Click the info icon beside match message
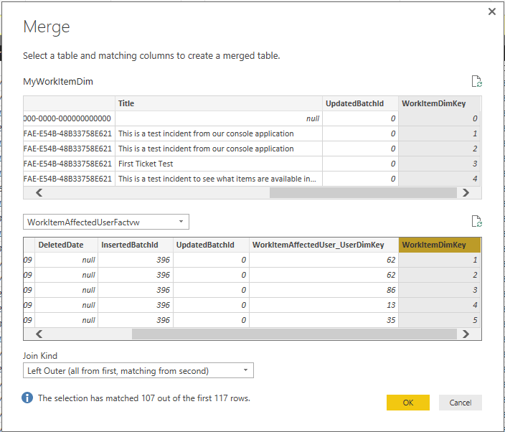Image resolution: width=505 pixels, height=432 pixels. [x=27, y=398]
